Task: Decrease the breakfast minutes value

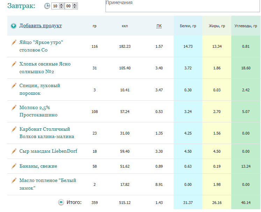Action: pos(75,7)
